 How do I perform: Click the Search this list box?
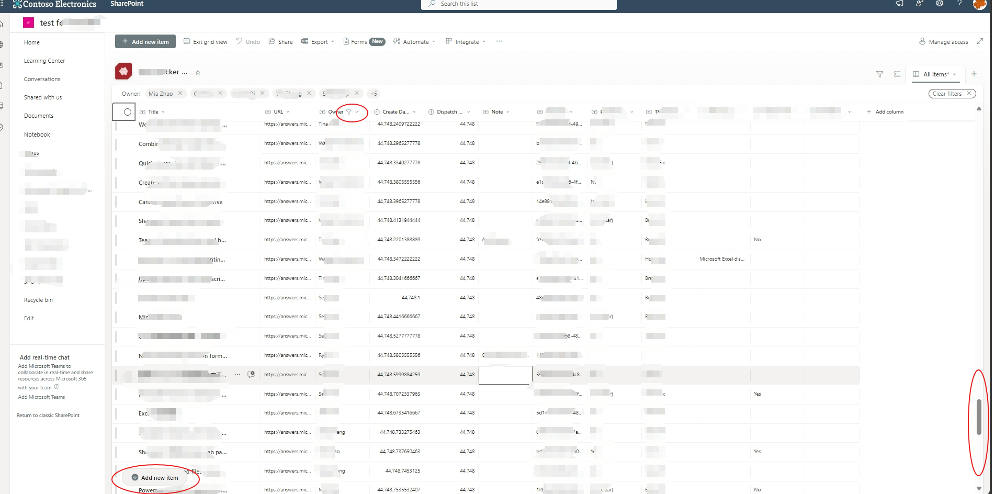[519, 4]
